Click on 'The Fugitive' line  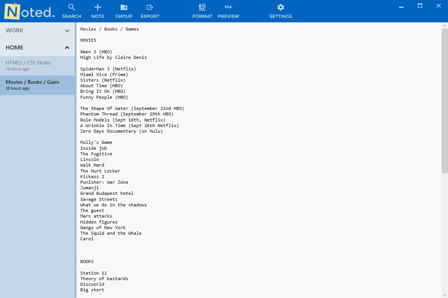tap(96, 154)
